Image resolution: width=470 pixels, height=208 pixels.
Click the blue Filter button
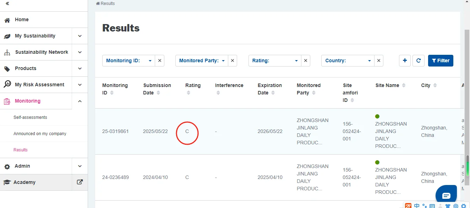(441, 60)
